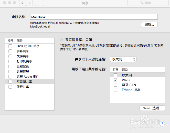The height and width of the screenshot is (133, 170).
Task: Enable 打印机共享 checkbox
Action: [x=10, y=61]
